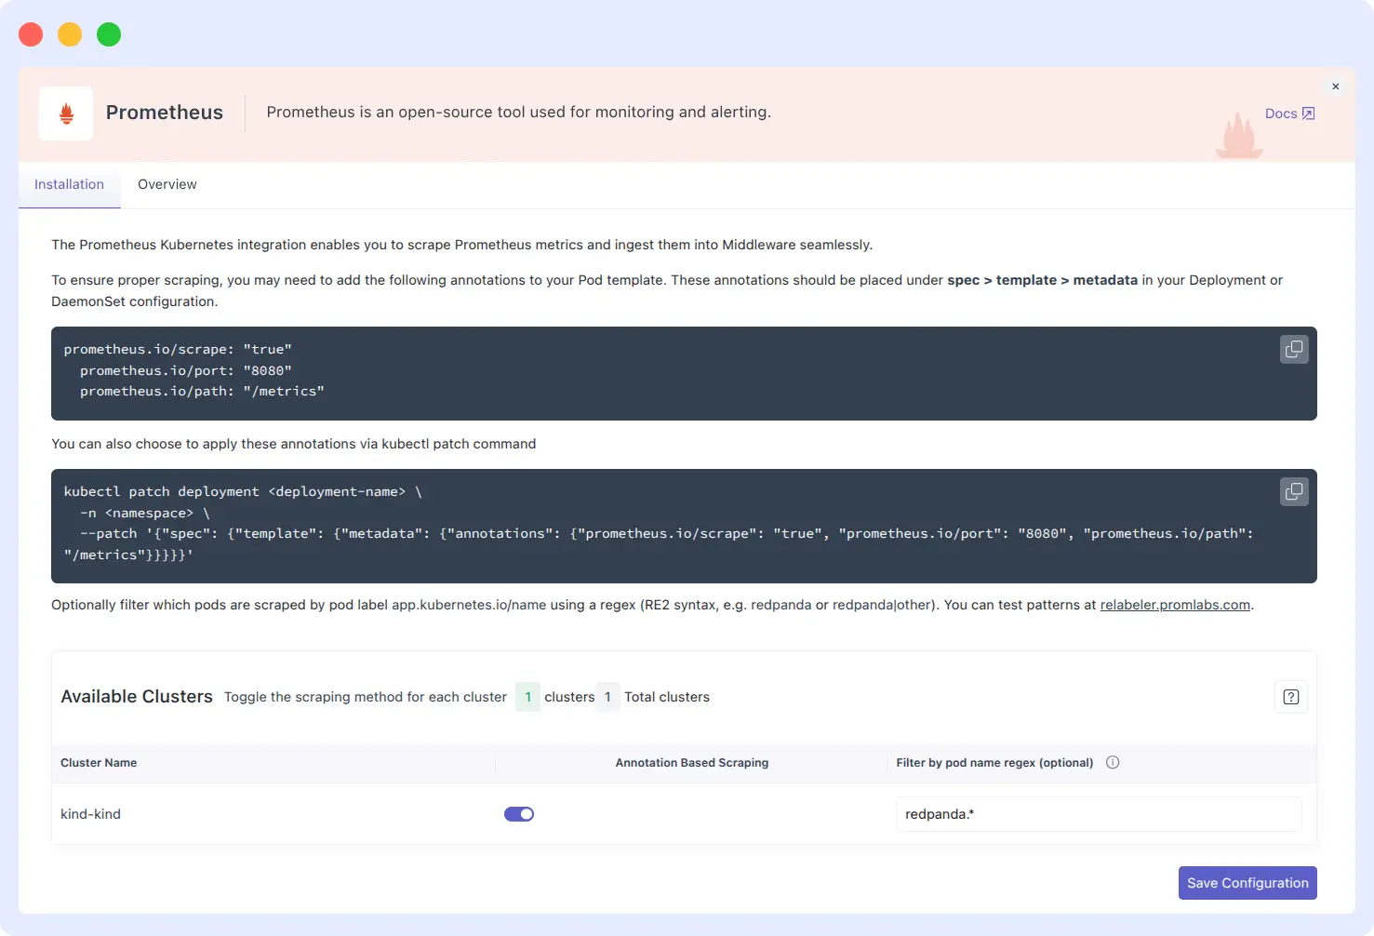Copy the kubectl patch command snippet
The width and height of the screenshot is (1374, 936).
[1294, 491]
